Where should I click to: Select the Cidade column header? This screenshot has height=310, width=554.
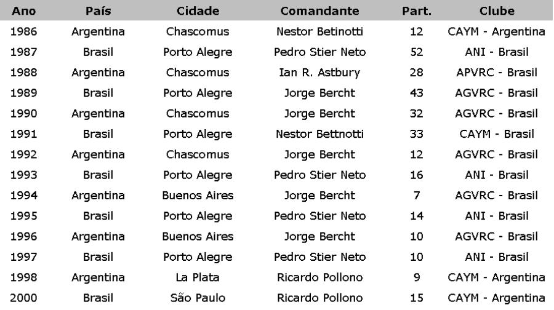pos(198,11)
